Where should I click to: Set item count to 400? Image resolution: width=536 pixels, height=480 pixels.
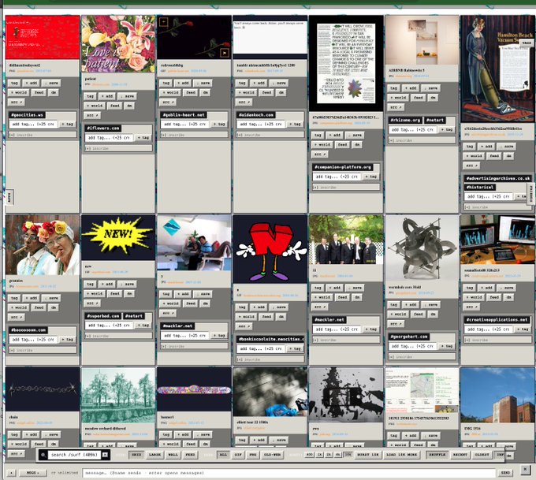(309, 455)
